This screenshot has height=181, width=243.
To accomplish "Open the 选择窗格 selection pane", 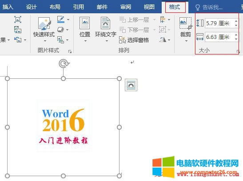I will tap(134, 40).
